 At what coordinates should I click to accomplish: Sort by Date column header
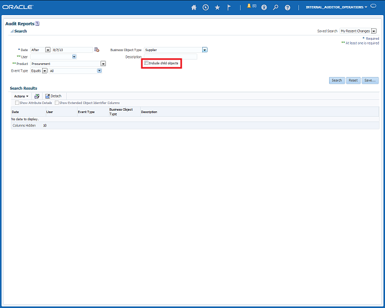(28, 112)
